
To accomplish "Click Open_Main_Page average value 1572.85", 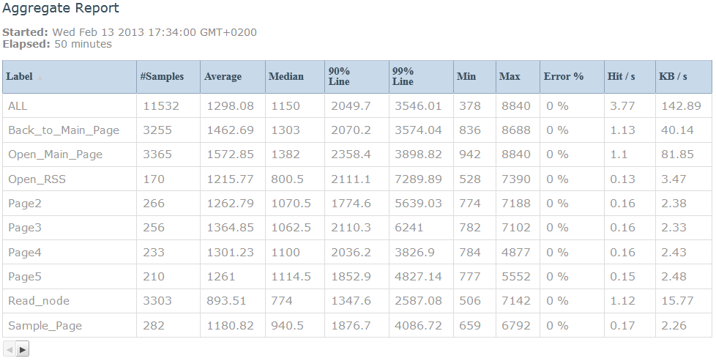I will 230,155.
